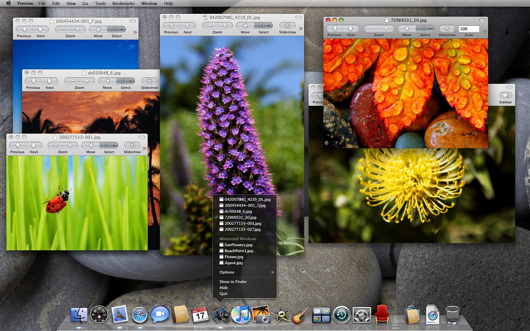Open Time Machine from the Dock

[x=341, y=315]
